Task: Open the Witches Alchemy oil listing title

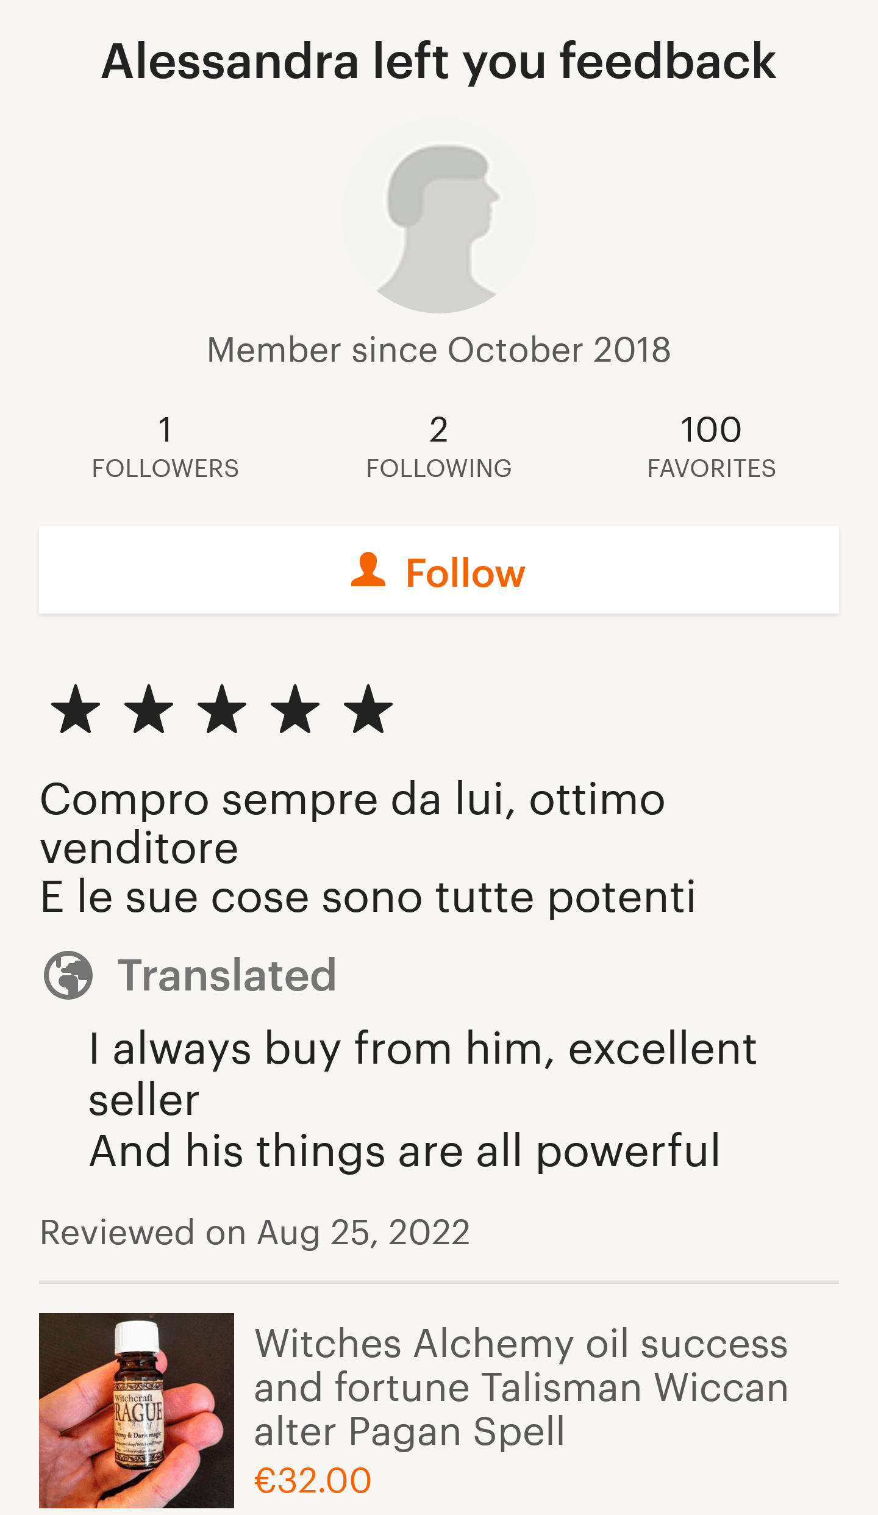Action: coord(521,1388)
